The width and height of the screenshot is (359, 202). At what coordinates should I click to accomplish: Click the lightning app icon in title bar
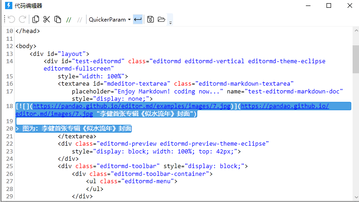8,5
